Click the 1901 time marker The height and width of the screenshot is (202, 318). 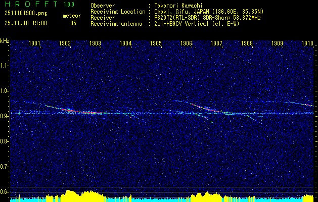tap(35, 43)
